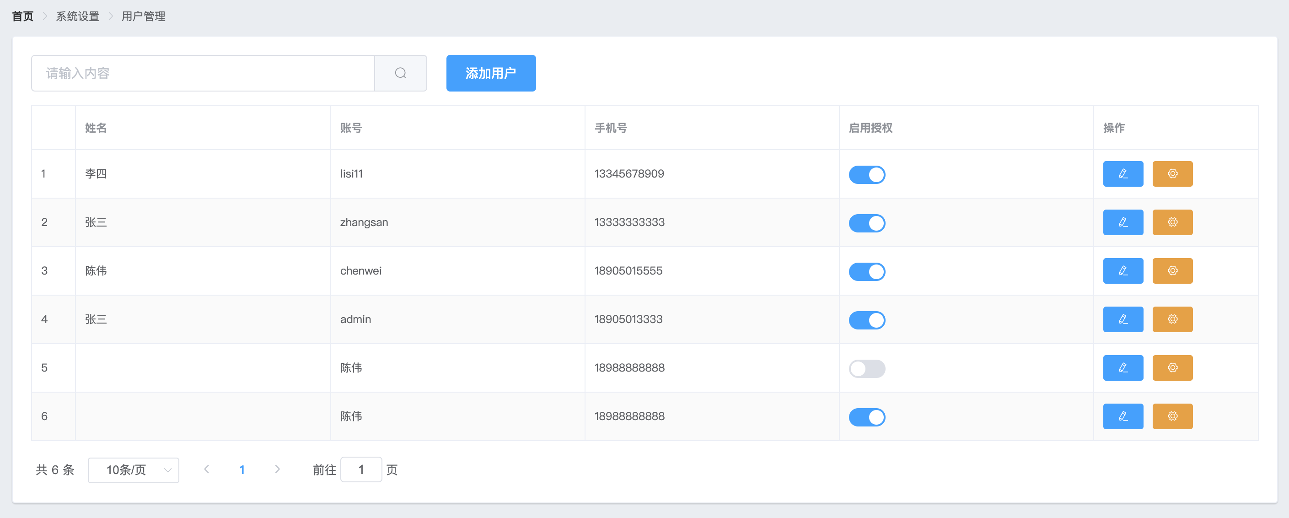Enable the authorization switch in row 5
The image size is (1289, 518).
click(x=867, y=369)
